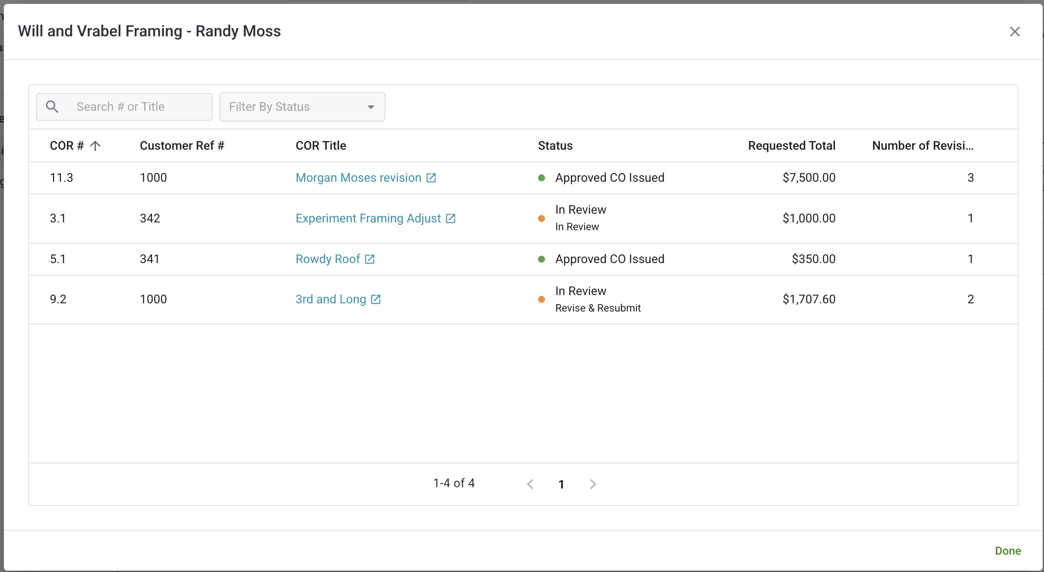Close the dialog with the X icon
This screenshot has width=1044, height=572.
click(1015, 32)
